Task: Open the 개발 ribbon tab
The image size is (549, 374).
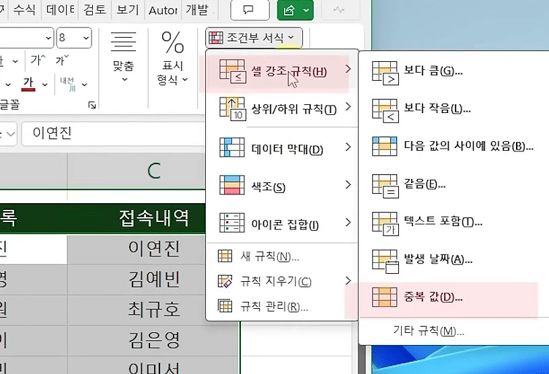Action: [196, 9]
